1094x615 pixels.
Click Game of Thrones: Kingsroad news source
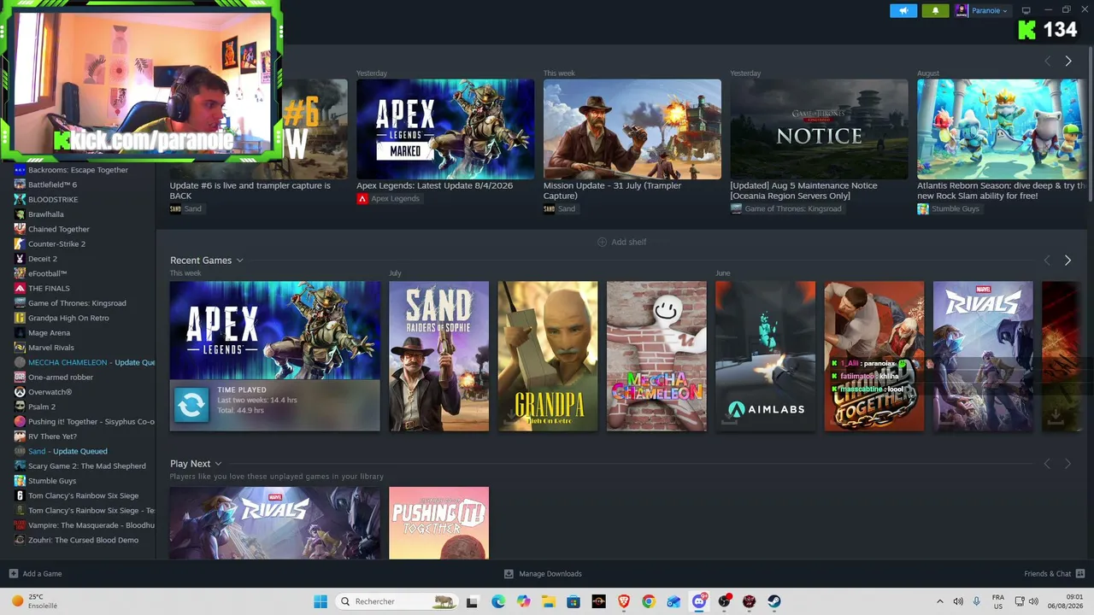point(786,208)
